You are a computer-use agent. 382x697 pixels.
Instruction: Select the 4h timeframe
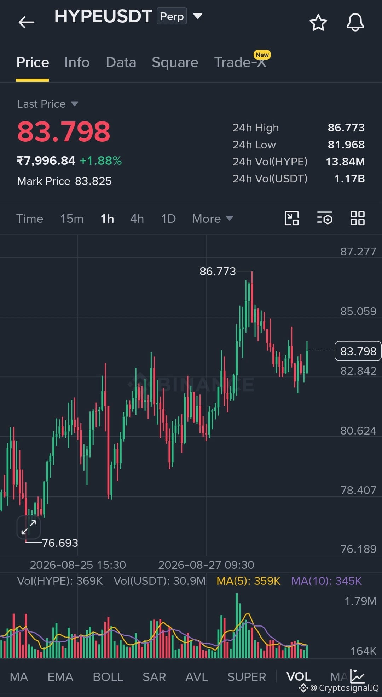pyautogui.click(x=137, y=219)
